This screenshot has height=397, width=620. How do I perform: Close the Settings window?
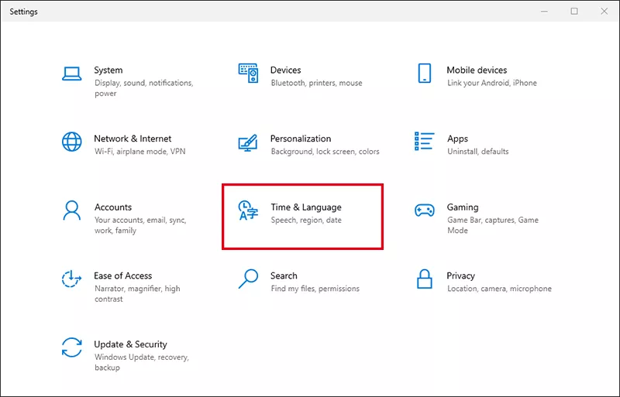point(602,12)
